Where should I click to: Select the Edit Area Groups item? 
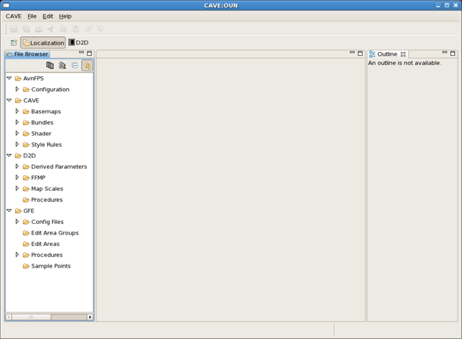55,233
